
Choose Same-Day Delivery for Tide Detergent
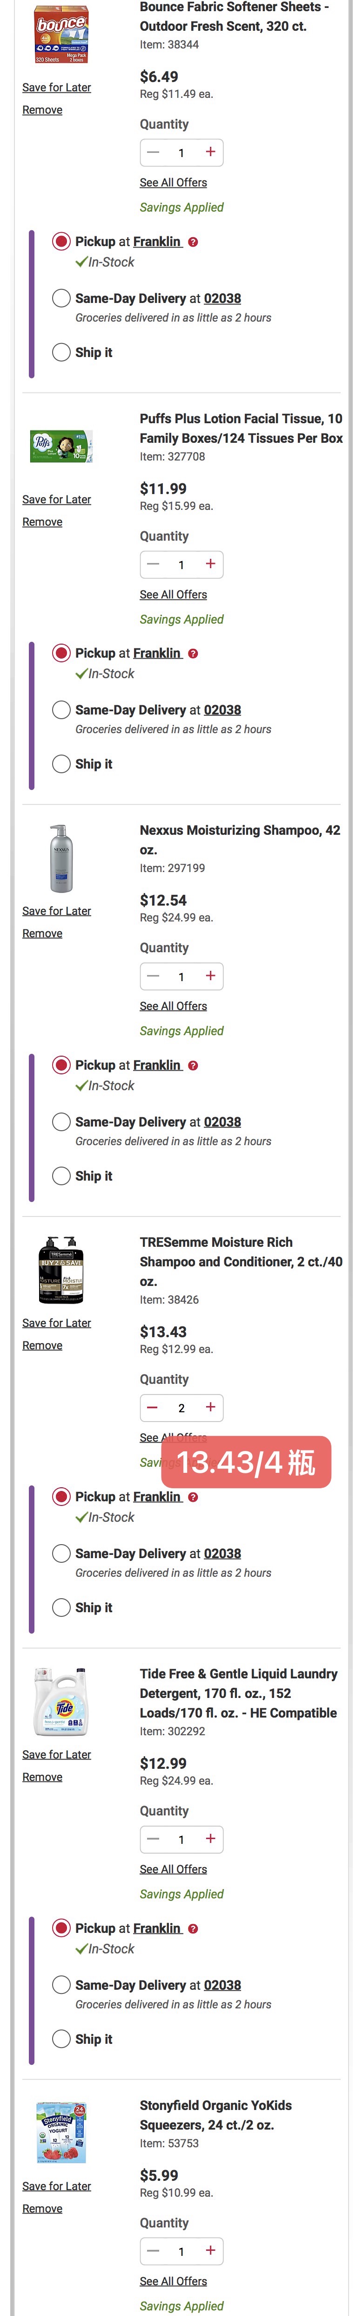tap(61, 1984)
